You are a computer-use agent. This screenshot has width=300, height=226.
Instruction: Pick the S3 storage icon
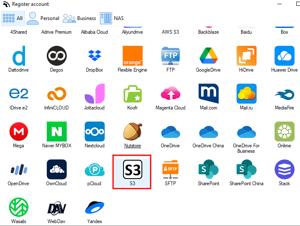[x=133, y=169]
